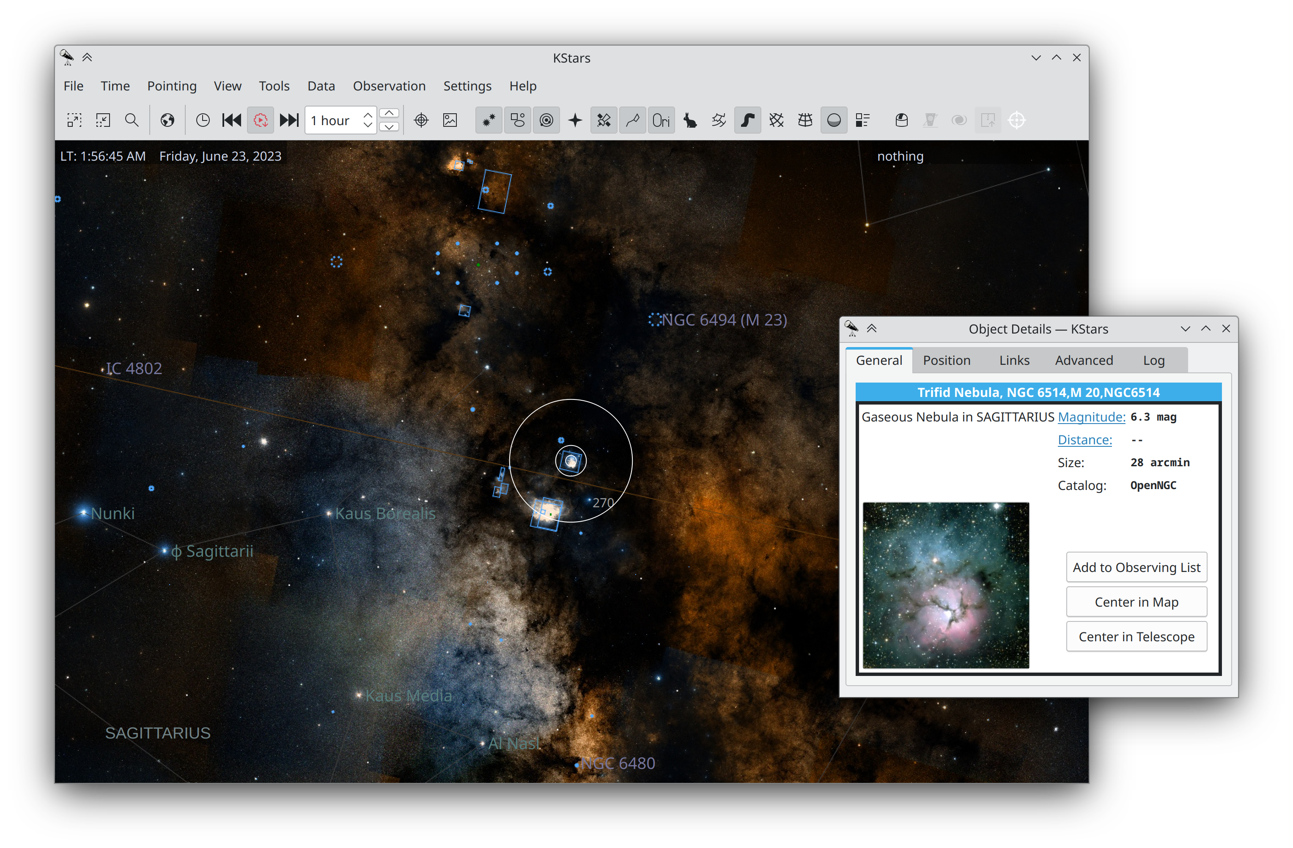Image resolution: width=1293 pixels, height=848 pixels.
Task: Click the FITS viewer icon
Action: pos(451,119)
